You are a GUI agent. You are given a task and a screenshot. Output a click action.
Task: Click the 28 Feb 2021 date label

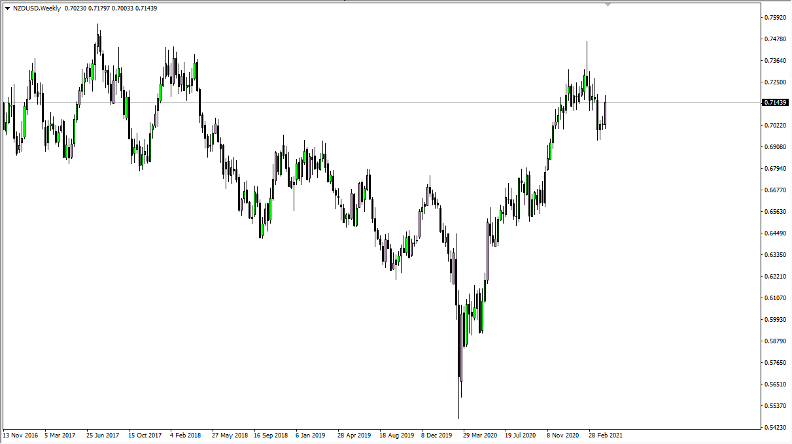[605, 434]
